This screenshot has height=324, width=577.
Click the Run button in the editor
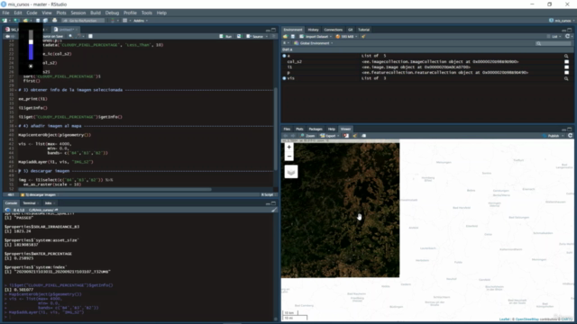pos(225,36)
